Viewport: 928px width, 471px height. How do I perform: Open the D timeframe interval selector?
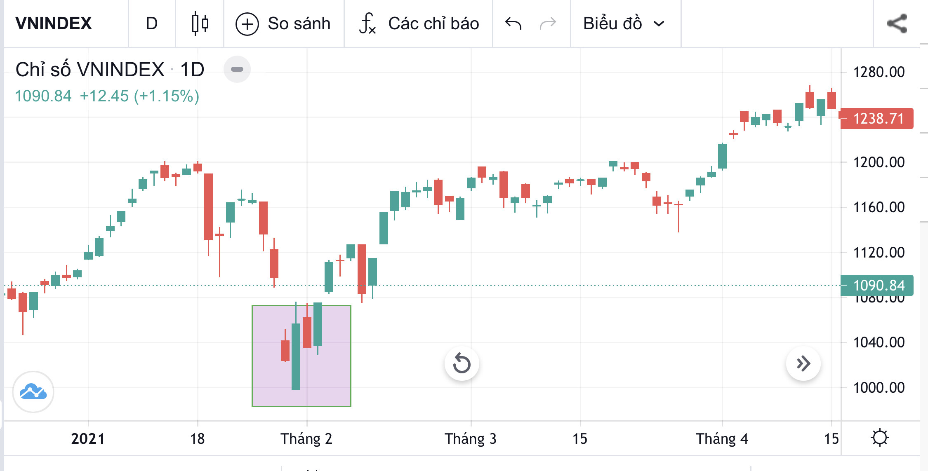click(152, 23)
